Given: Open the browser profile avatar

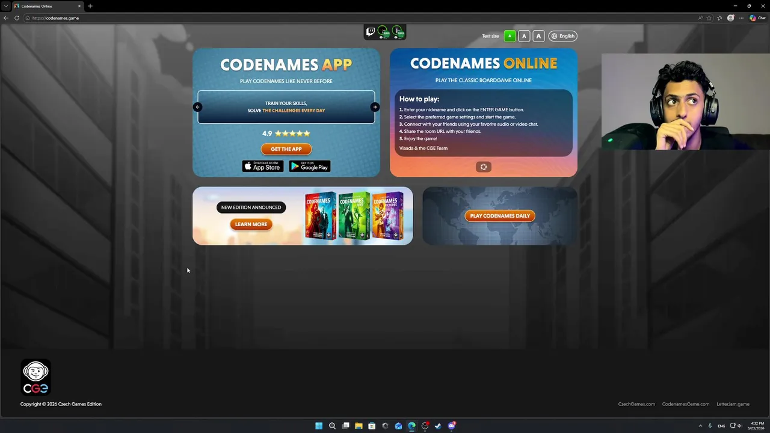Looking at the screenshot, I should point(731,18).
